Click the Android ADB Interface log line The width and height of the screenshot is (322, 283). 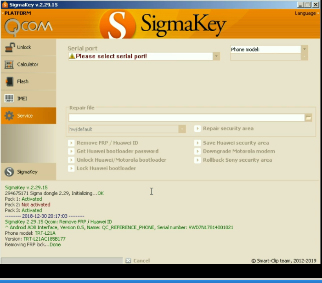click(x=119, y=227)
